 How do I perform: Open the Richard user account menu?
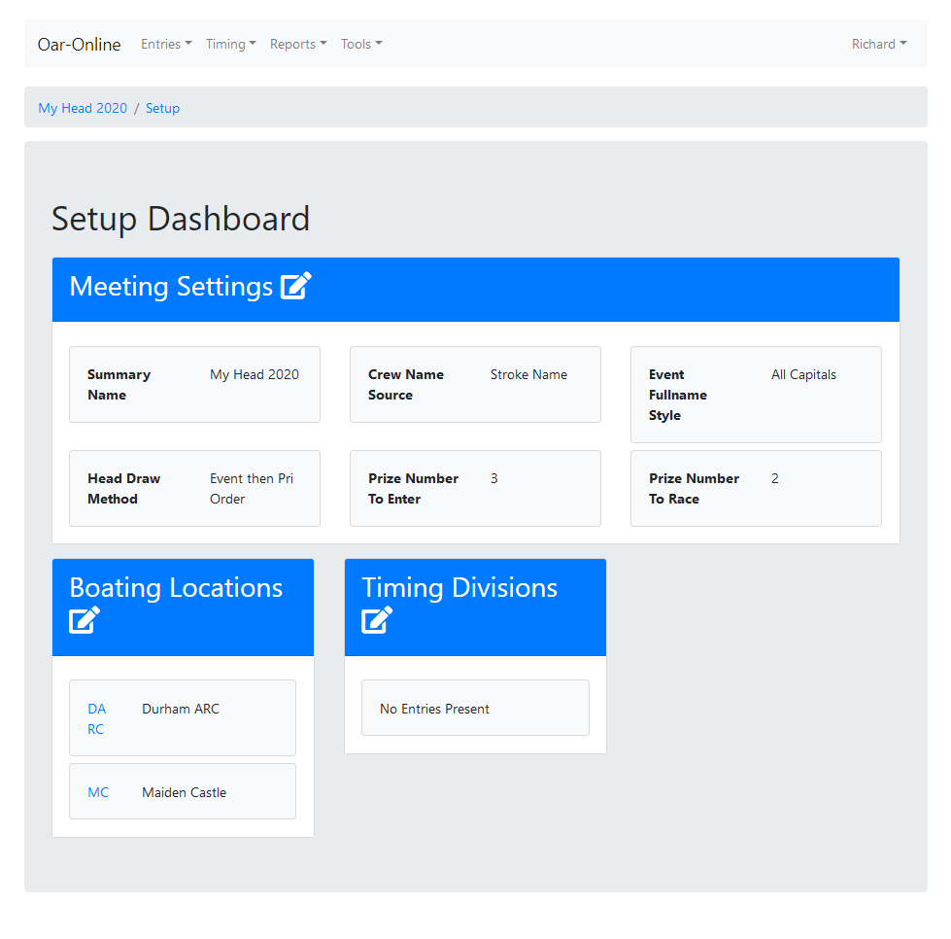(878, 44)
